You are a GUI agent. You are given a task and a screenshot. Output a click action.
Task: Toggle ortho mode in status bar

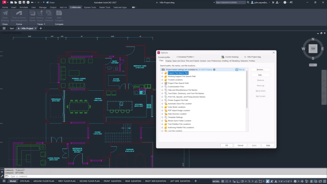238,181
